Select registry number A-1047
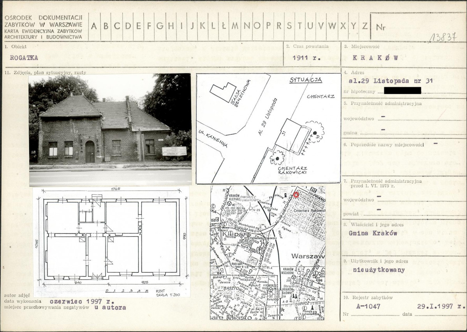This screenshot has width=467, height=332. (368, 306)
